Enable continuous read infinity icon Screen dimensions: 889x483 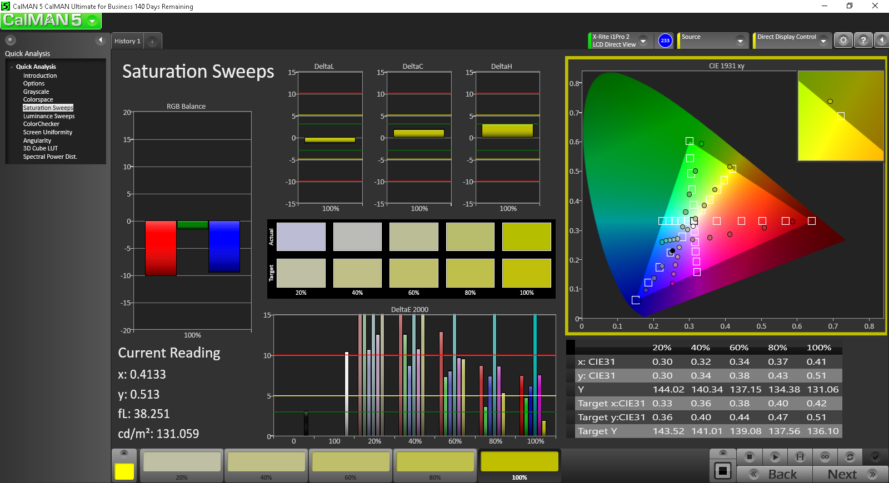click(825, 457)
